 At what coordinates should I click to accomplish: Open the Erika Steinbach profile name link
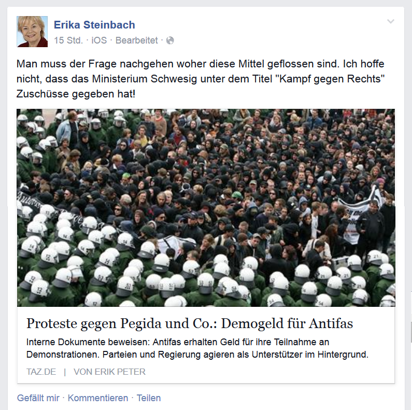(94, 25)
